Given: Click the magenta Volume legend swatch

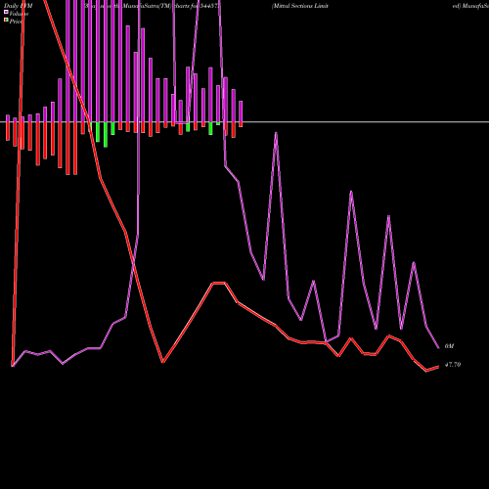Looking at the screenshot, I should [6, 12].
